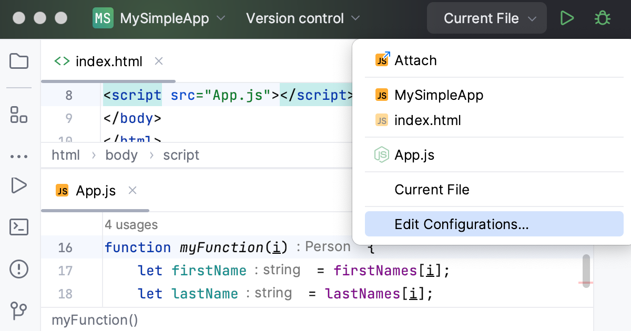
Task: Open the Version control branch dropdown
Action: pos(302,17)
